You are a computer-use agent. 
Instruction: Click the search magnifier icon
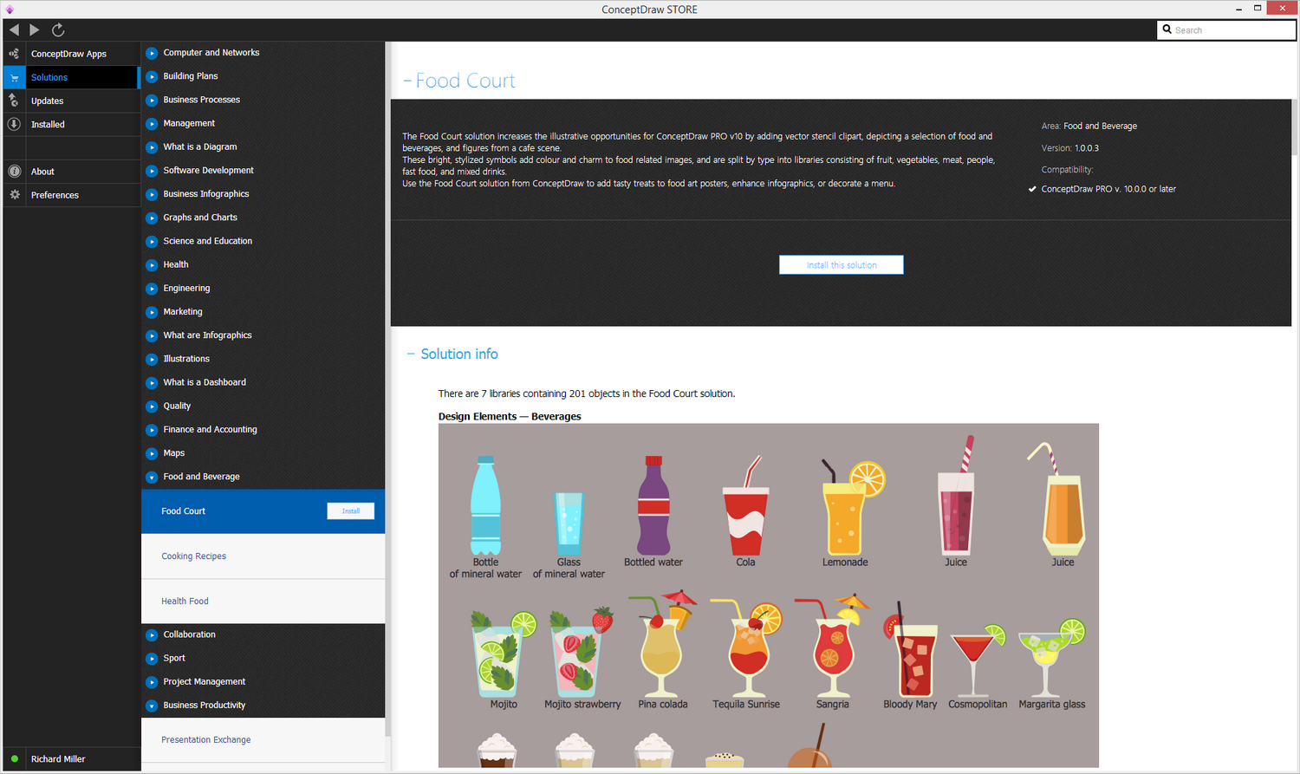pos(1167,29)
